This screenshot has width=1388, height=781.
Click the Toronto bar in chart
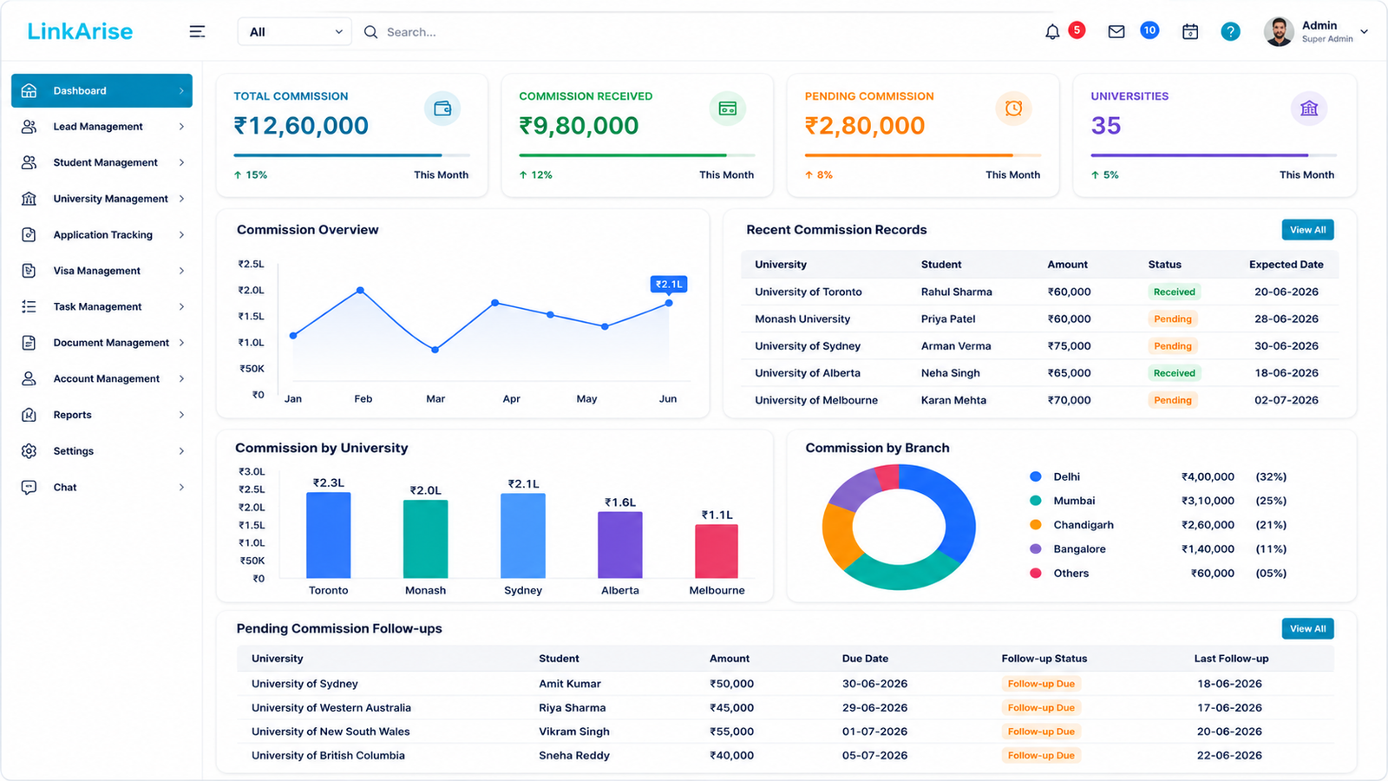(328, 535)
